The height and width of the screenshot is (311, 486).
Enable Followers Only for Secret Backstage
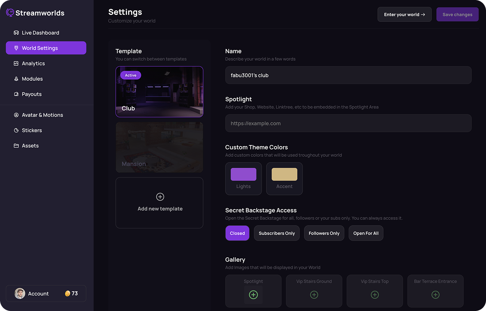click(x=324, y=233)
